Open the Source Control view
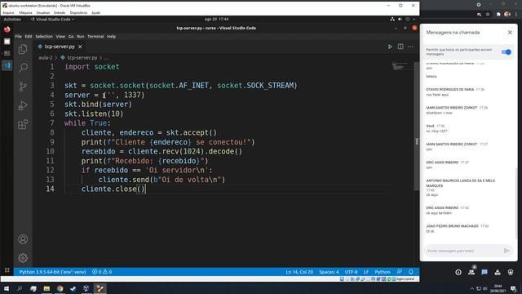 tap(23, 87)
